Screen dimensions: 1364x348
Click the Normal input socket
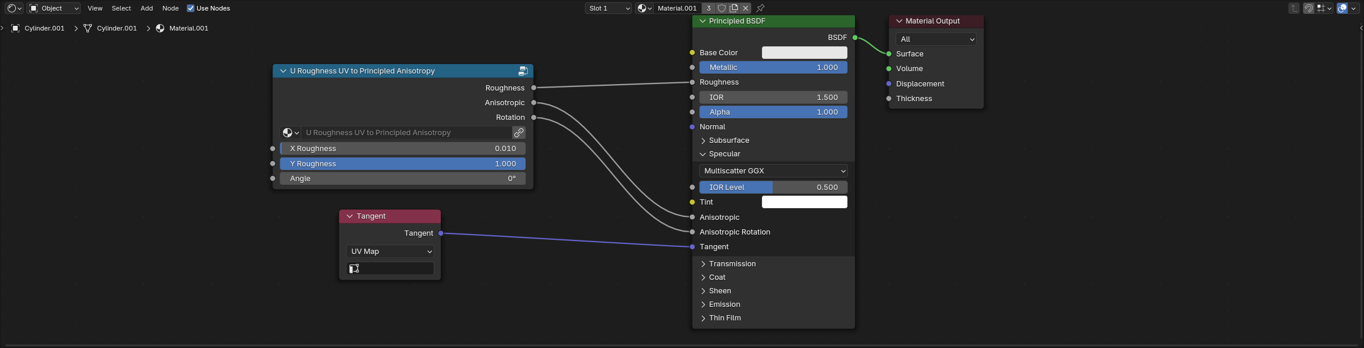(x=693, y=127)
